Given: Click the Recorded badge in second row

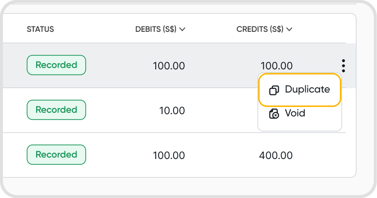Looking at the screenshot, I should pyautogui.click(x=56, y=110).
